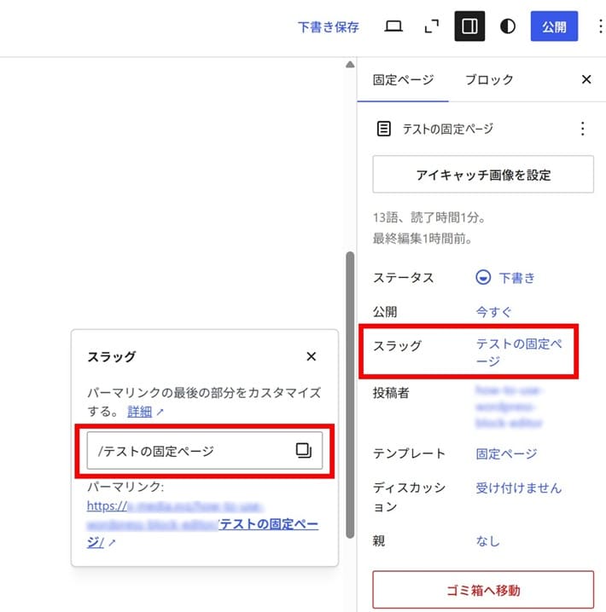Open the half-circle styles icon
This screenshot has height=612, width=606.
(508, 26)
